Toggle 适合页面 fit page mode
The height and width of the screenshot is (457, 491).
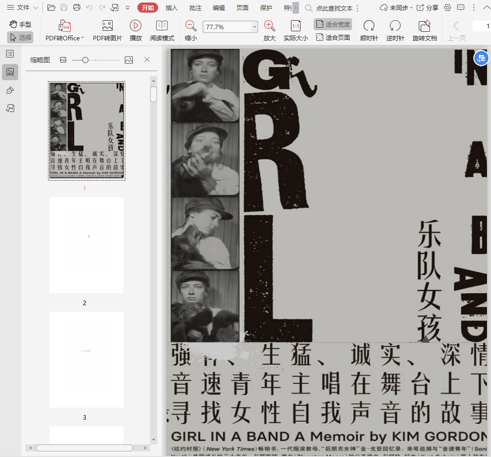[x=333, y=37]
